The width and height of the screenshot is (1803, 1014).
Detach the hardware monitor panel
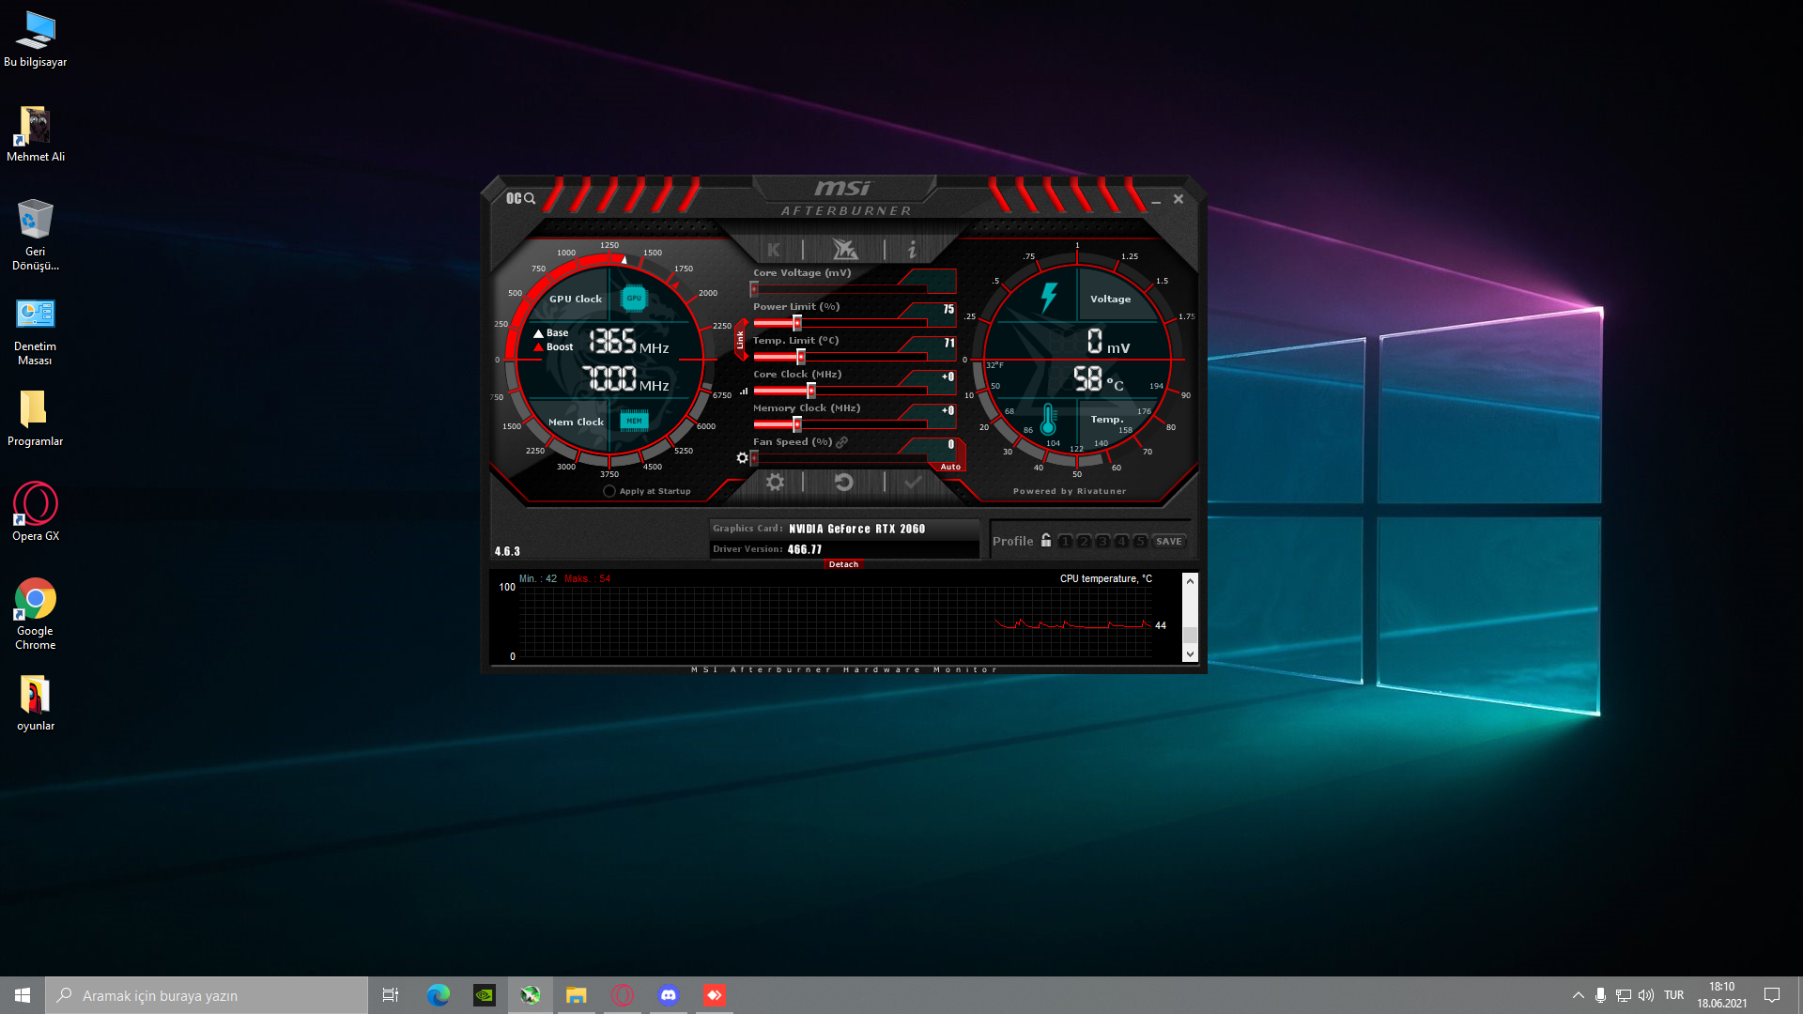coord(843,564)
